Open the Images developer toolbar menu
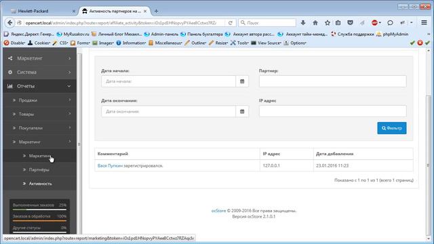434x244 pixels. tap(103, 43)
